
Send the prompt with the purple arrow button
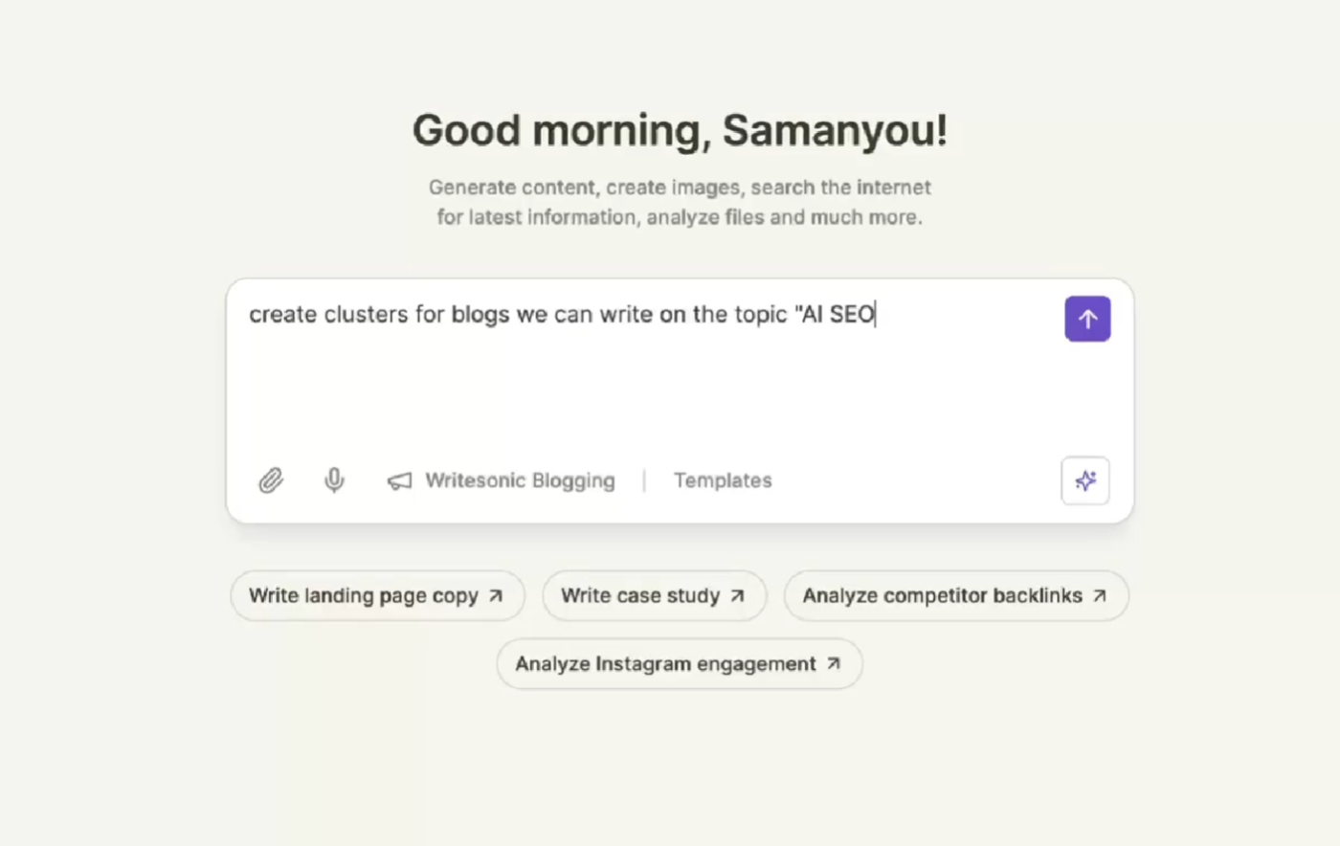tap(1087, 319)
